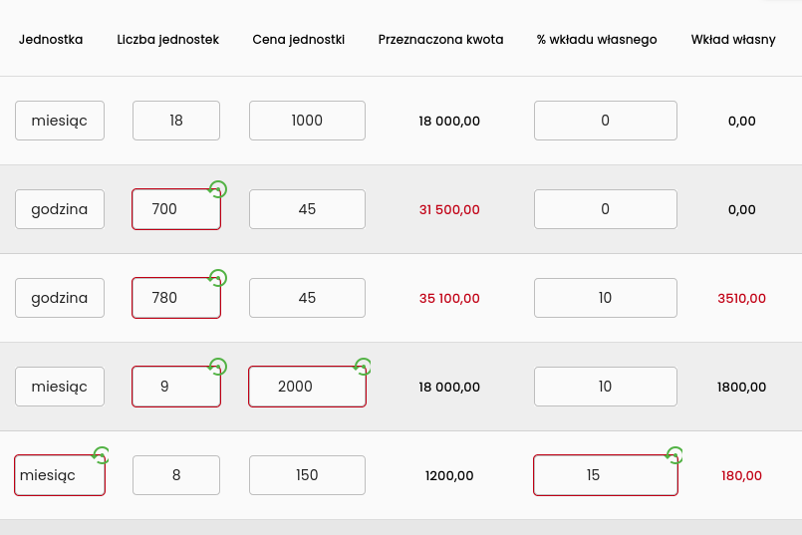Click the units field containing 8
The height and width of the screenshot is (535, 802).
(176, 475)
